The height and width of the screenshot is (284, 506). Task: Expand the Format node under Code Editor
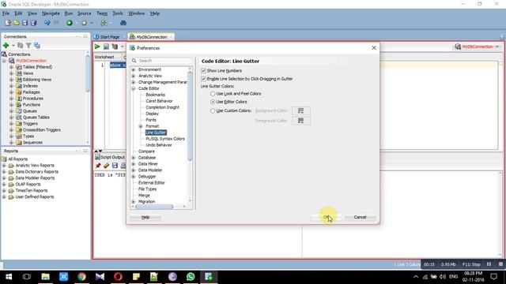coord(141,126)
